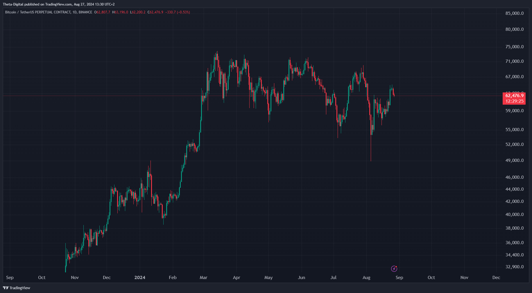Click the 2024 label on time axis
Viewport: 532px width, 293px height.
coord(140,278)
